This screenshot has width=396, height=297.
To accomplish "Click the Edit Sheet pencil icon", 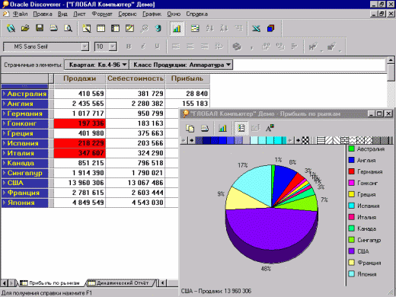I will (129, 28).
